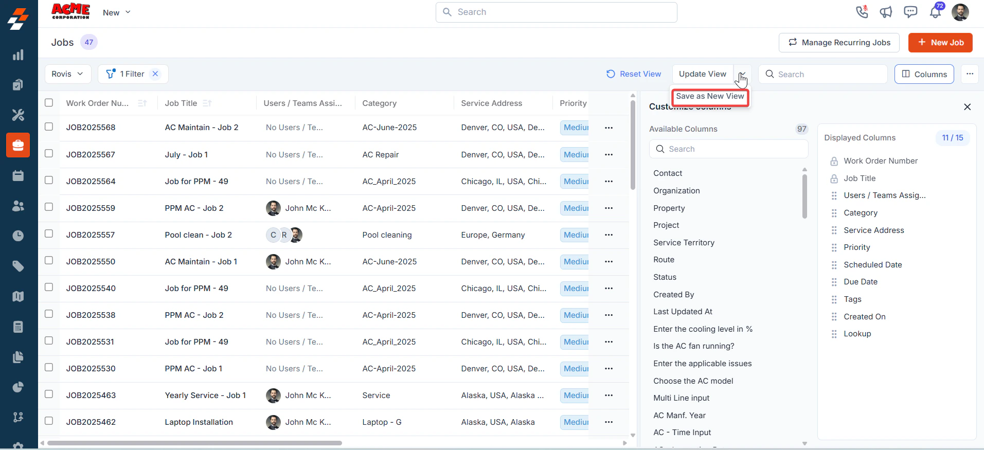Open the notifications bell with badge 72
This screenshot has height=450, width=984.
[936, 11]
